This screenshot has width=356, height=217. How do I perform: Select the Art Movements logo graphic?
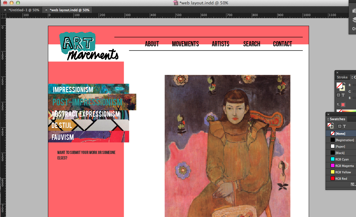pos(88,46)
